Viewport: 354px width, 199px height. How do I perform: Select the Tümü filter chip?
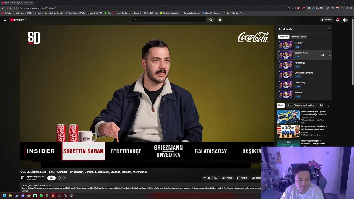[x=281, y=105]
